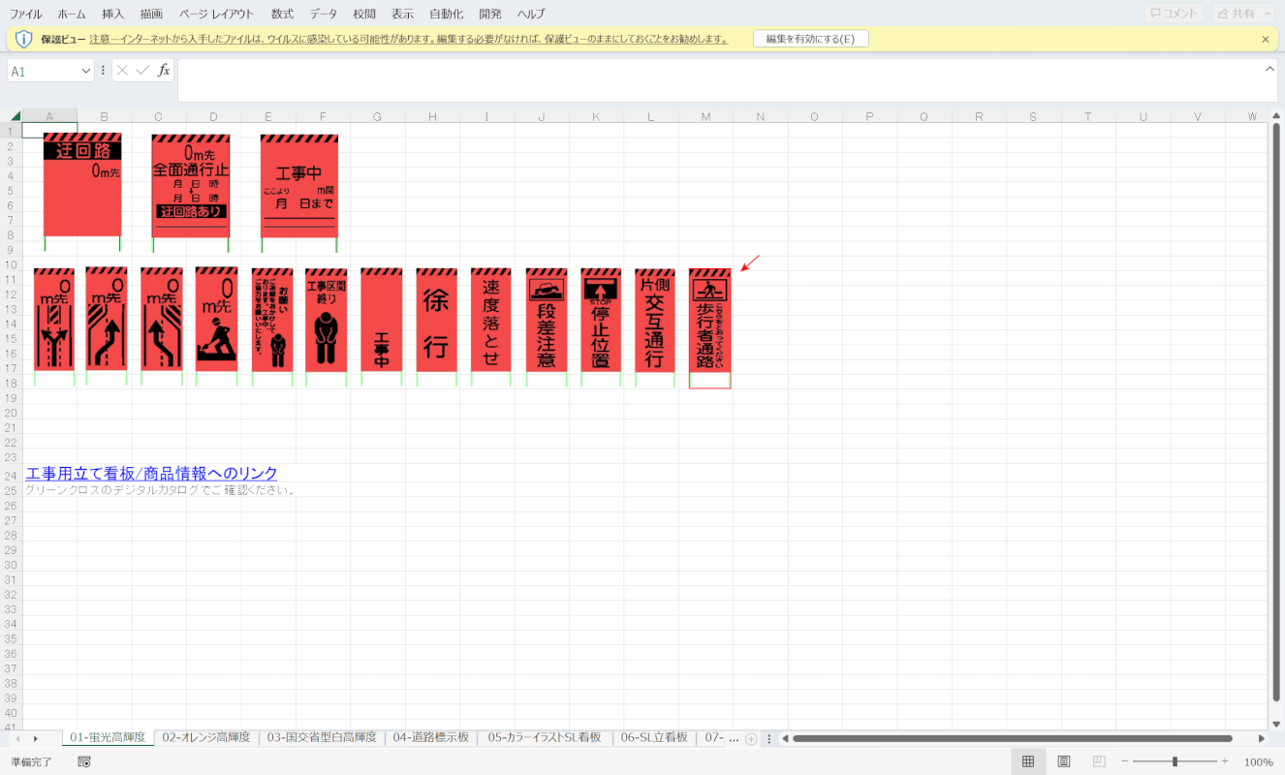Click the コメント button
Viewport: 1285px width, 775px height.
click(1175, 14)
